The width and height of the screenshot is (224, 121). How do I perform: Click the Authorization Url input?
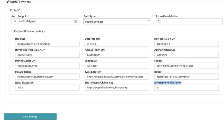[x=186, y=55]
